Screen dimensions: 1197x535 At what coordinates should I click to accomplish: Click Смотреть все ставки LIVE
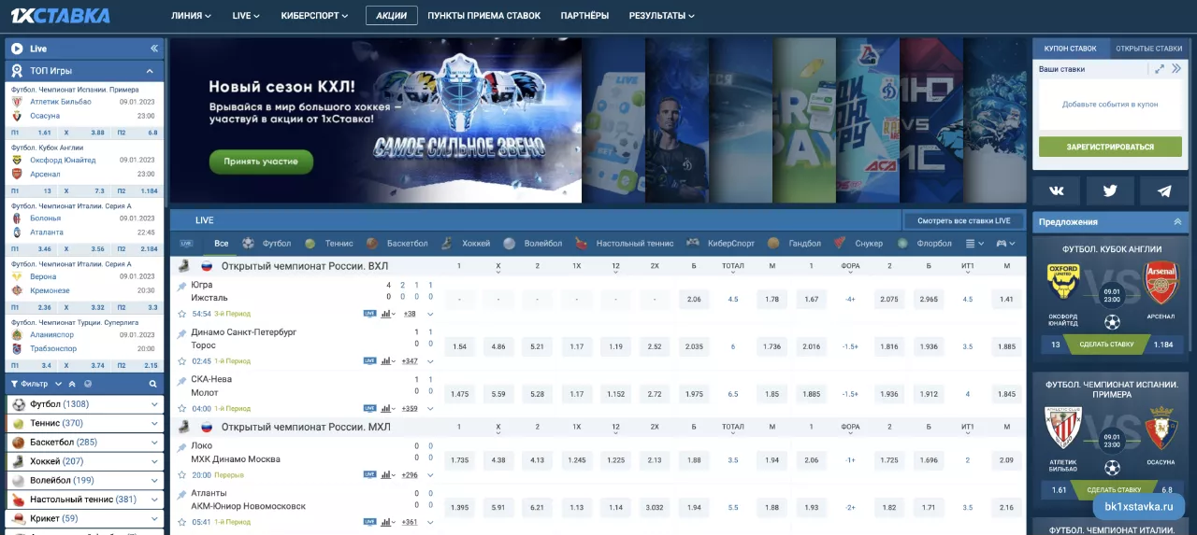tap(963, 221)
